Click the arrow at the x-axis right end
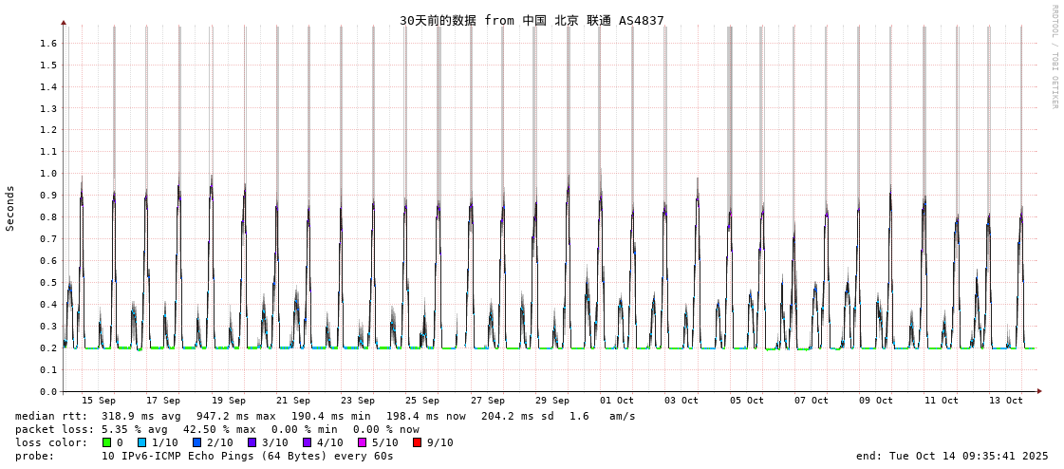1064x469 pixels. [x=1039, y=391]
